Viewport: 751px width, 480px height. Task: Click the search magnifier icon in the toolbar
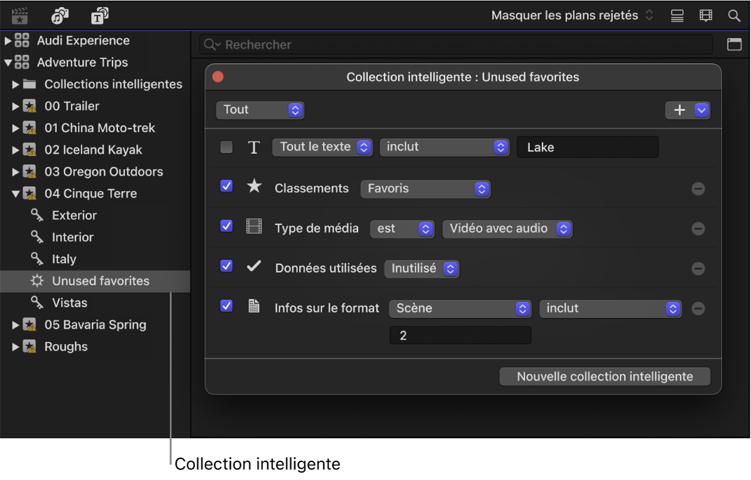pyautogui.click(x=734, y=15)
